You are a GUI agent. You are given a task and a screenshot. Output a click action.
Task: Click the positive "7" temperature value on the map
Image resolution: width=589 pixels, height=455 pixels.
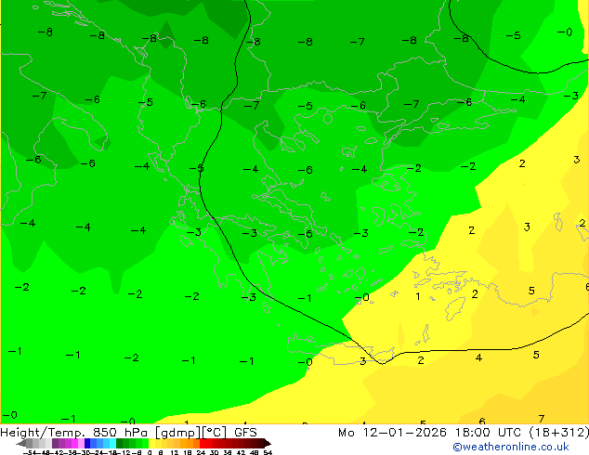tap(541, 418)
